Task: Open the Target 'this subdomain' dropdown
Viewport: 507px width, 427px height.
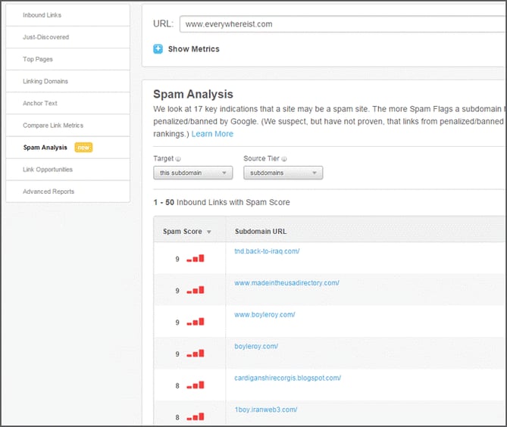Action: coord(193,173)
